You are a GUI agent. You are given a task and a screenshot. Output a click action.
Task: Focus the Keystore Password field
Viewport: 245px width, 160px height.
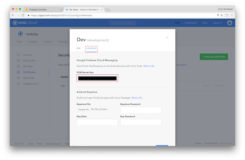(140, 110)
